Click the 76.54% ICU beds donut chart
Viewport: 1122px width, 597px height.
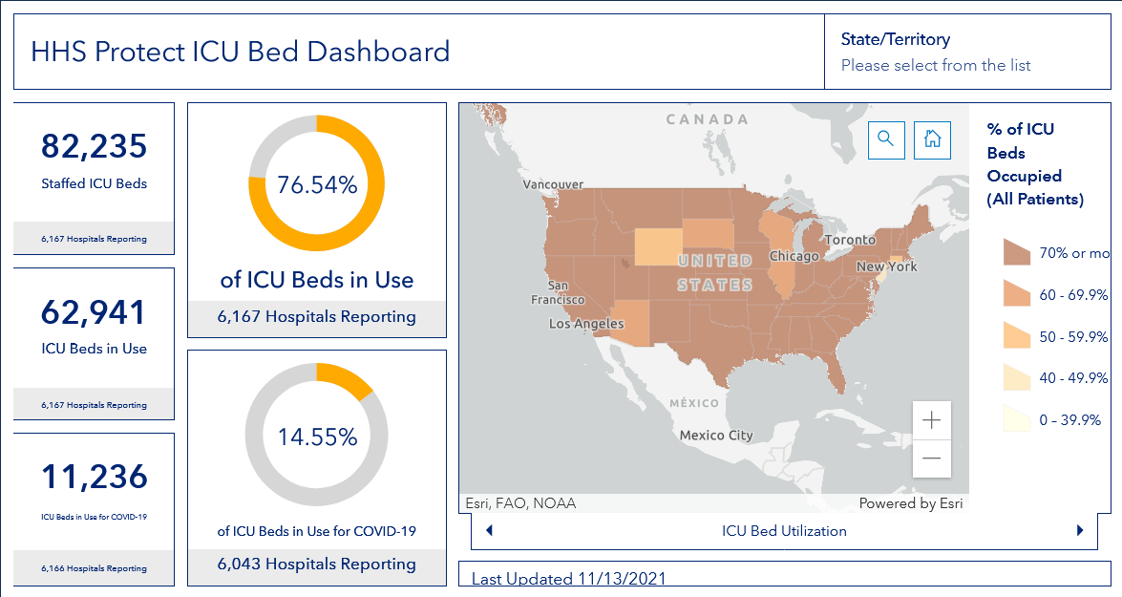[316, 183]
